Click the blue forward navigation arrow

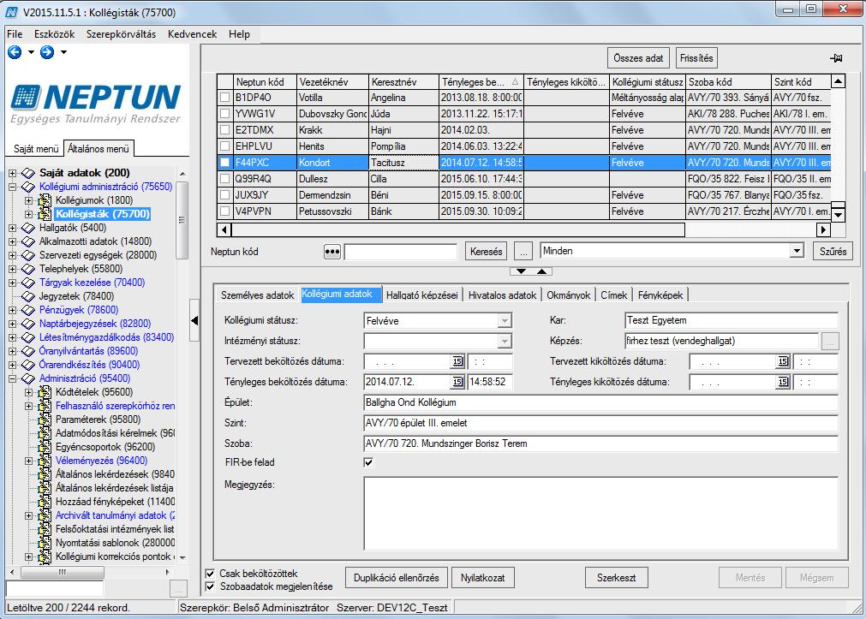tap(47, 52)
